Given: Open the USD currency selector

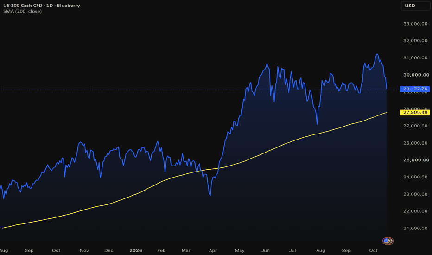Looking at the screenshot, I should [416, 6].
